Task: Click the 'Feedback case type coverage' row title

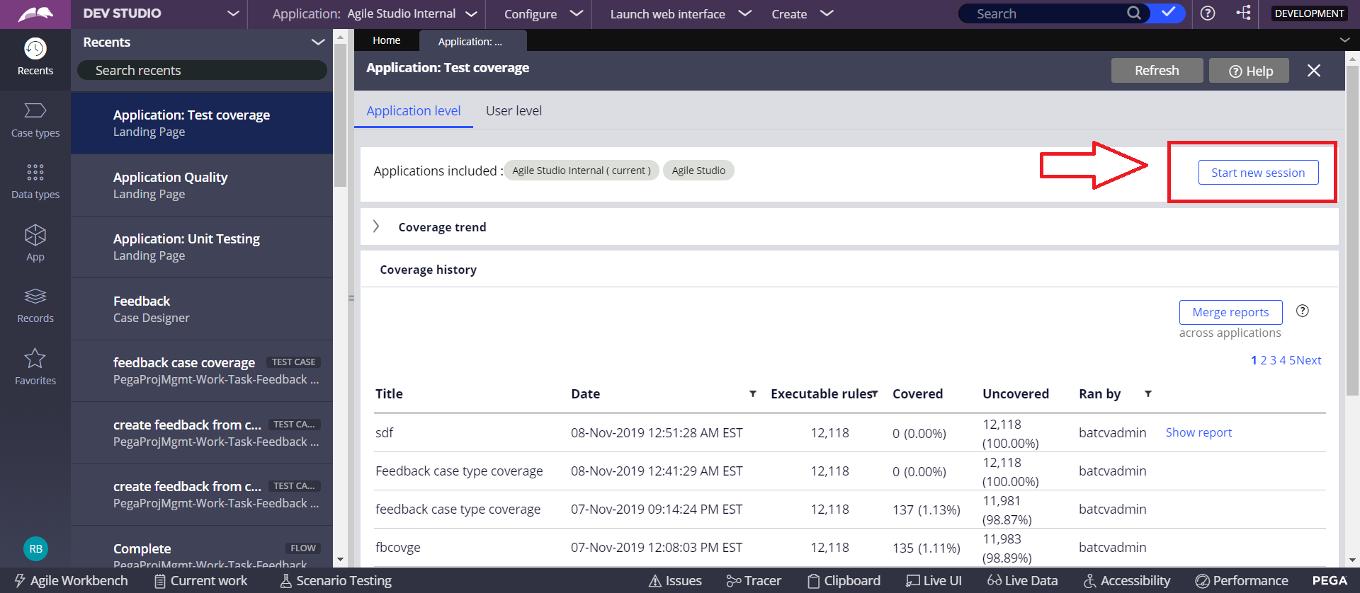Action: coord(459,471)
